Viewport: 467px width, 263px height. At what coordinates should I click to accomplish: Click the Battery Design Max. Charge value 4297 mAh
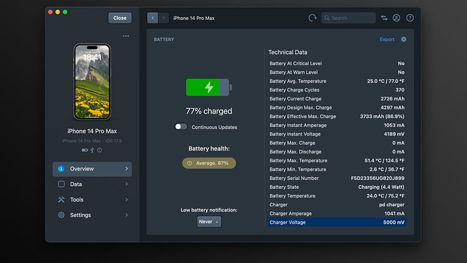pos(392,108)
